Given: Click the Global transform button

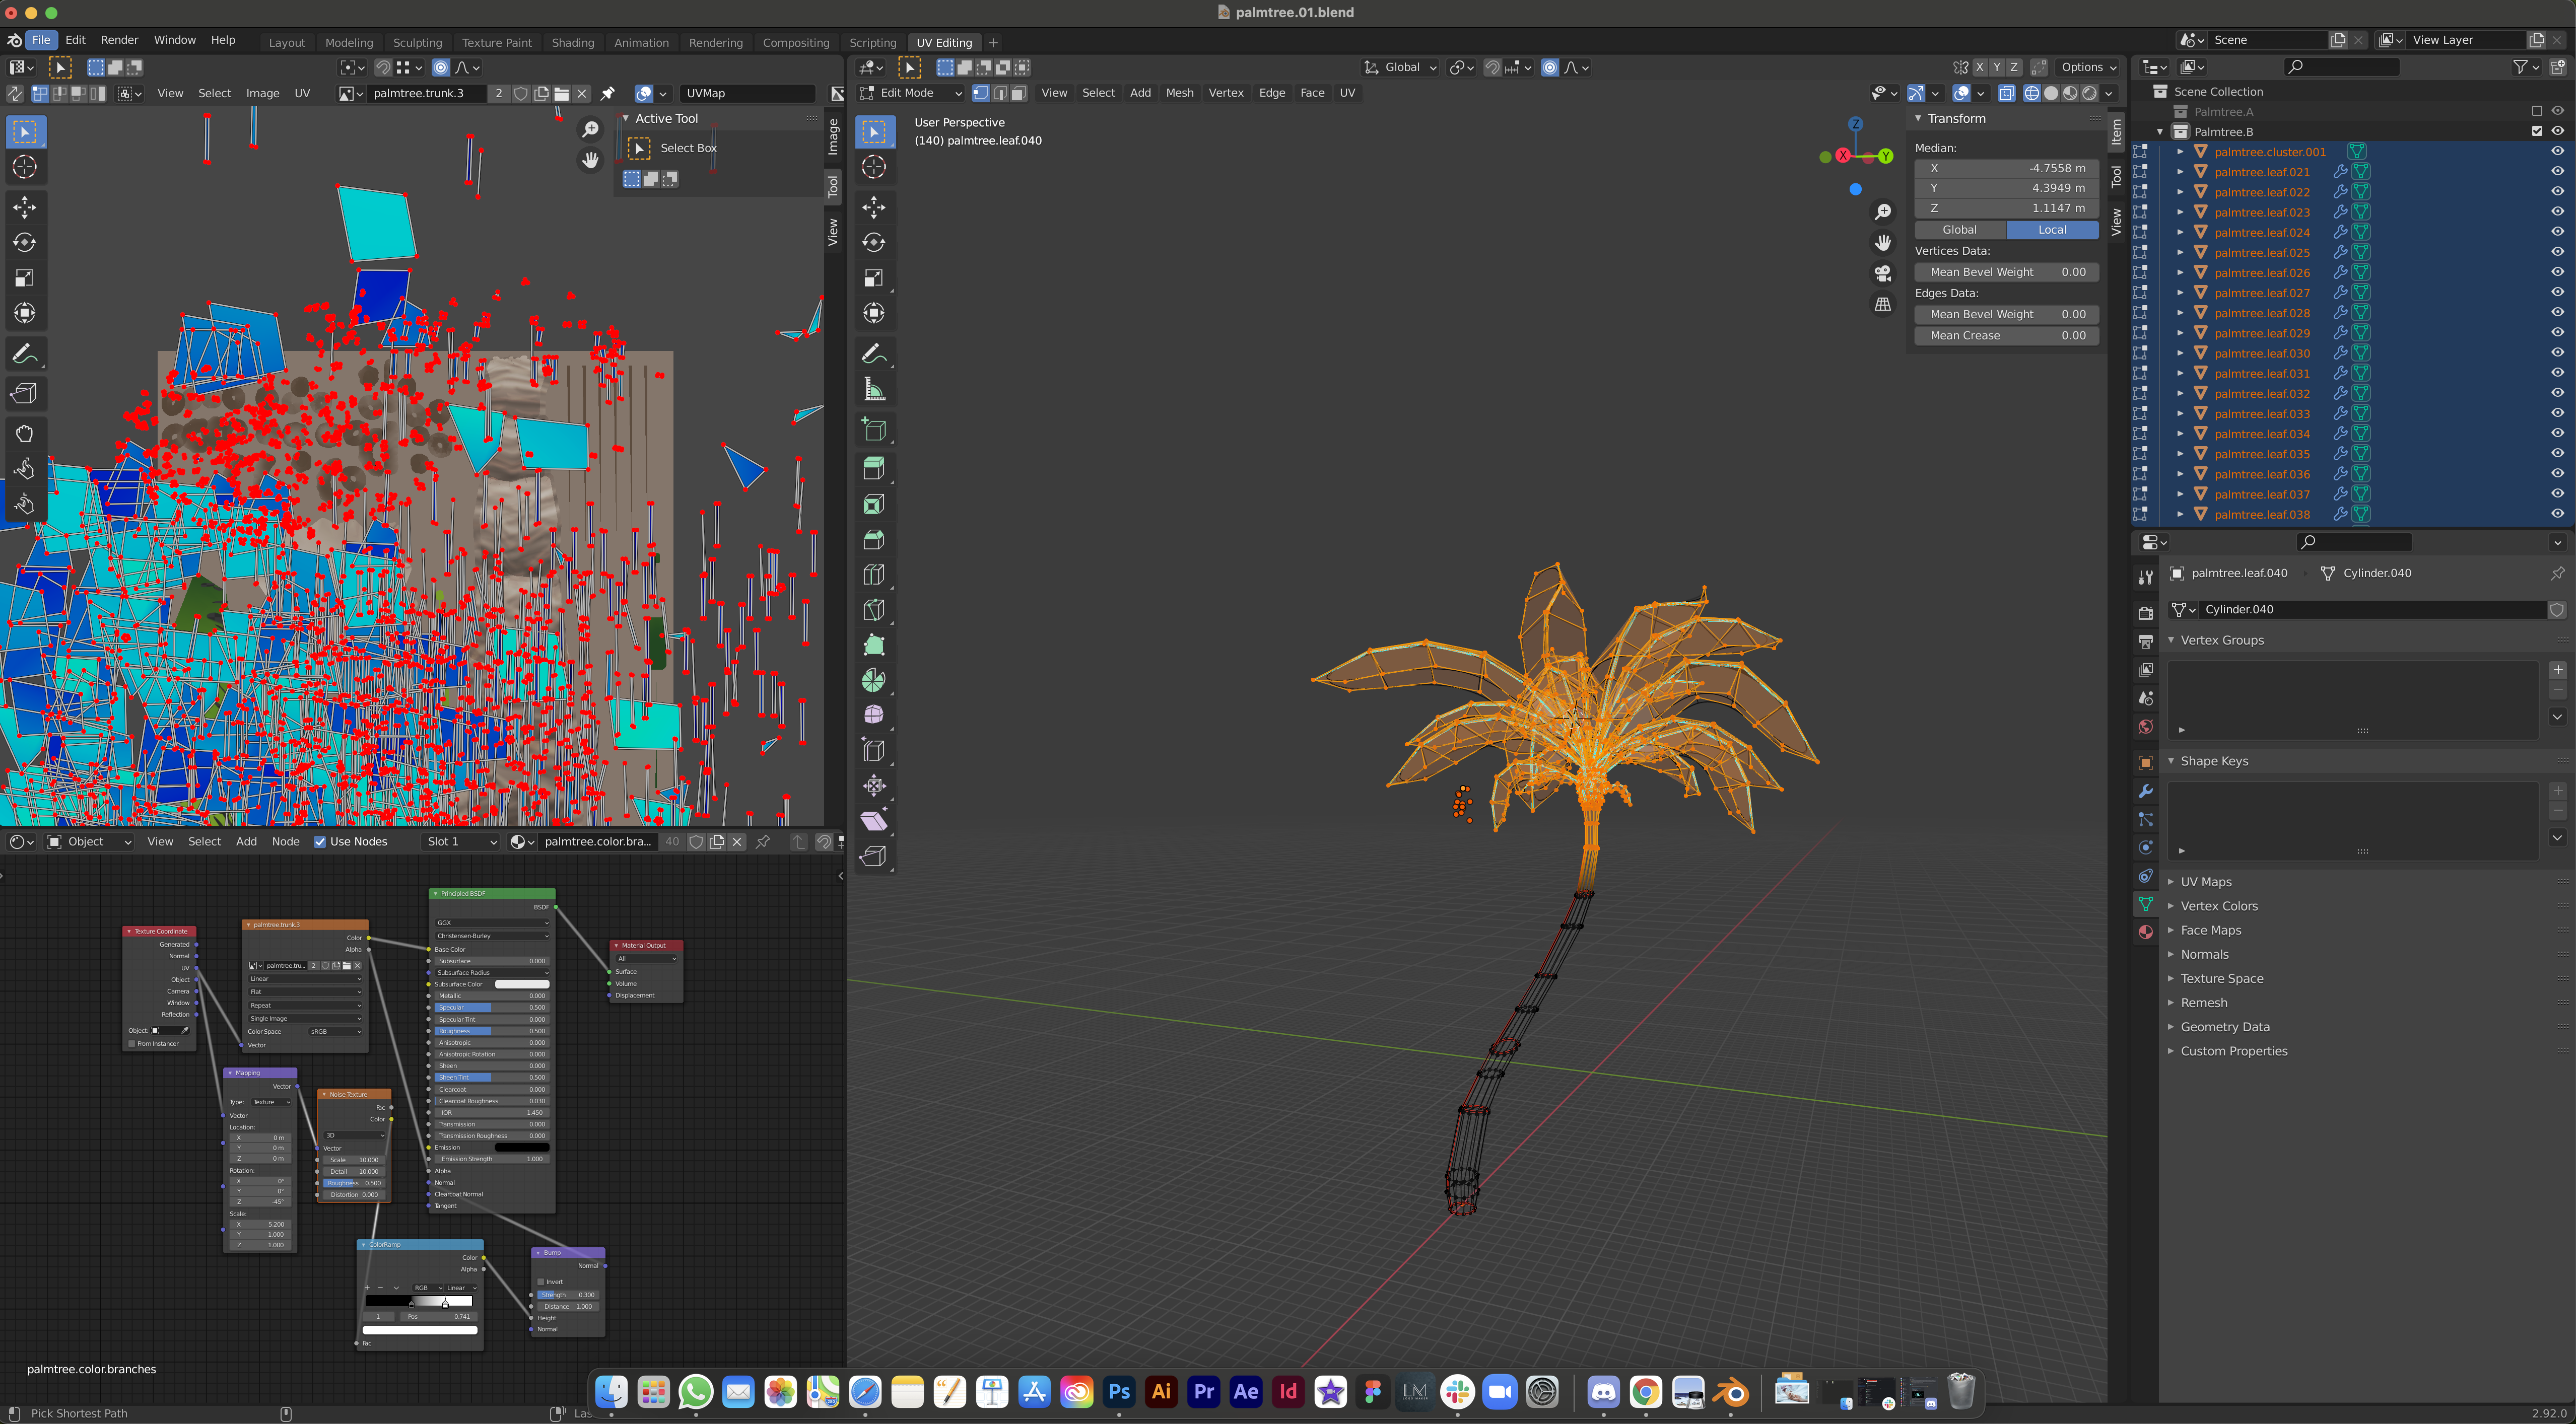Looking at the screenshot, I should coord(1959,230).
